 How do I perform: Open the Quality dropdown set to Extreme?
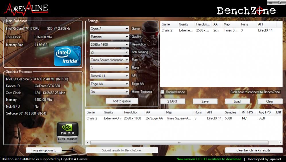coord(109,37)
